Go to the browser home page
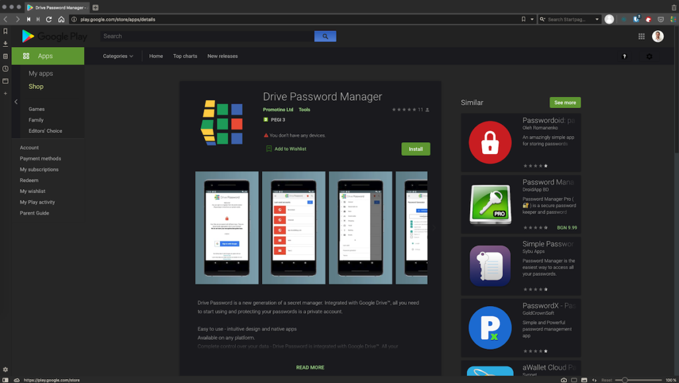This screenshot has width=679, height=383. pos(61,19)
